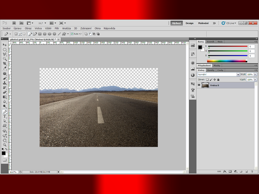Select the Pen tool in the toolbox
Image resolution: width=259 pixels, height=194 pixels.
tap(4, 112)
